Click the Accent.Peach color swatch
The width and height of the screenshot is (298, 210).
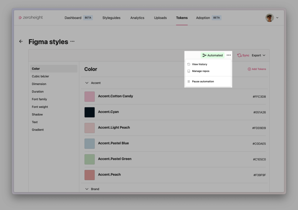(90, 175)
